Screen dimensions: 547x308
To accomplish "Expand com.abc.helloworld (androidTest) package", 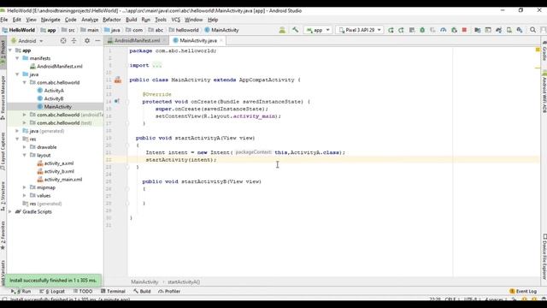I will [25, 115].
